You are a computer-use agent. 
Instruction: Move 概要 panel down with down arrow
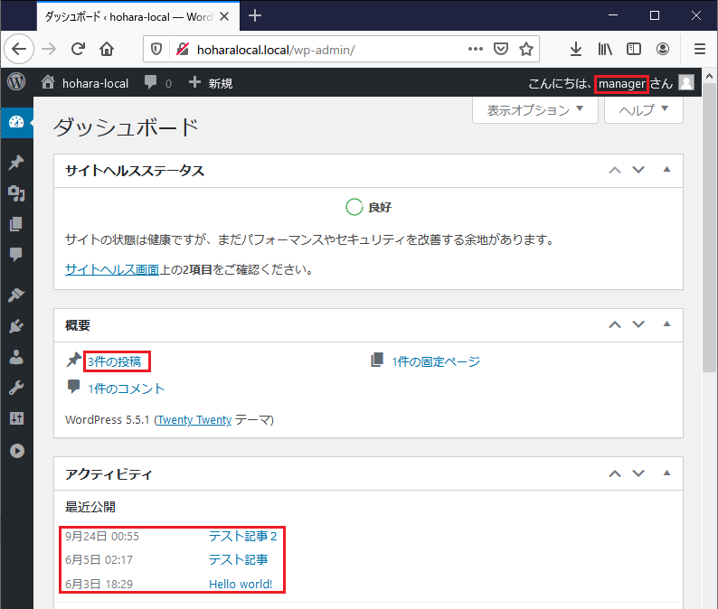click(638, 324)
